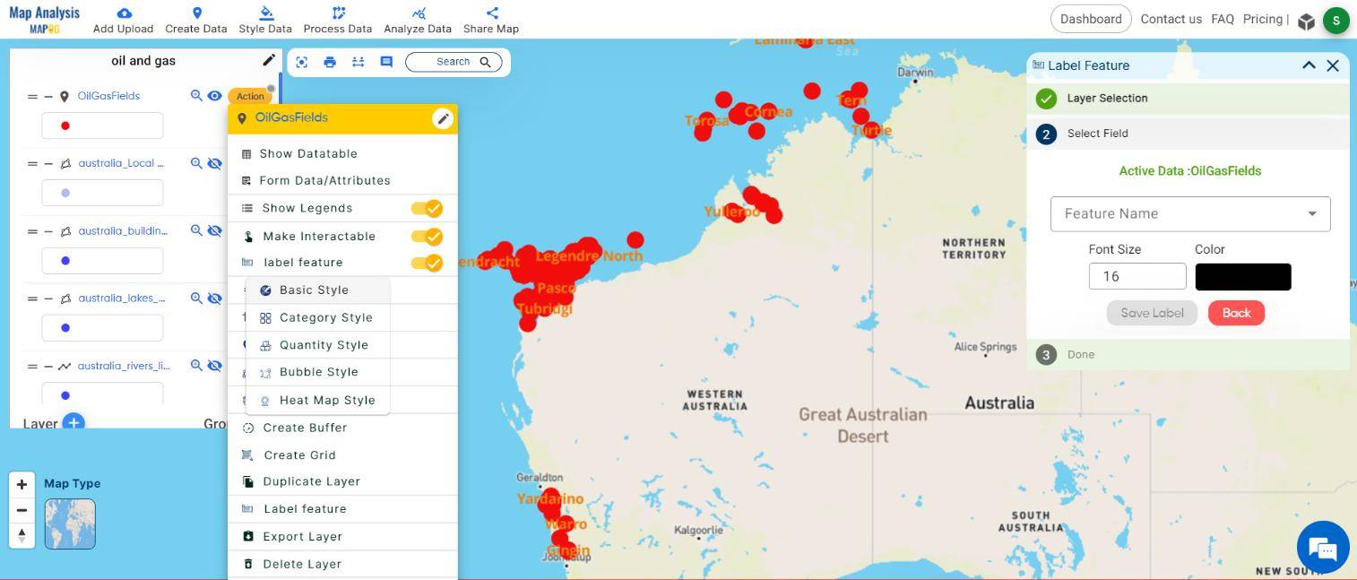This screenshot has width=1357, height=580.
Task: Click the add Layer plus icon
Action: tap(73, 422)
